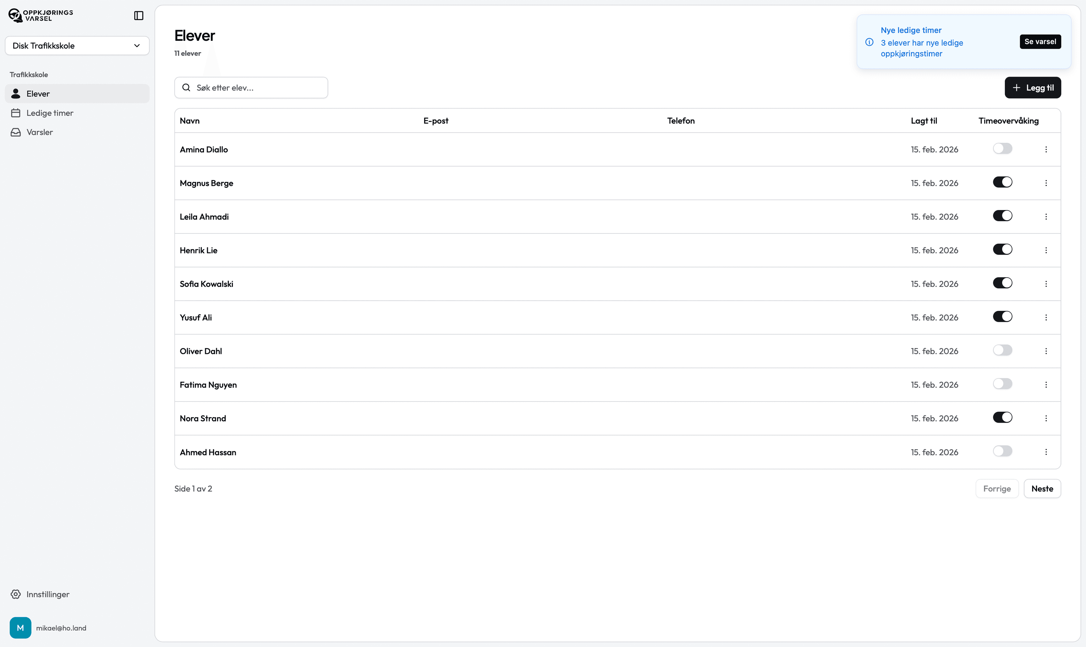
Task: Click the Søk etter elev search field
Action: 251,88
